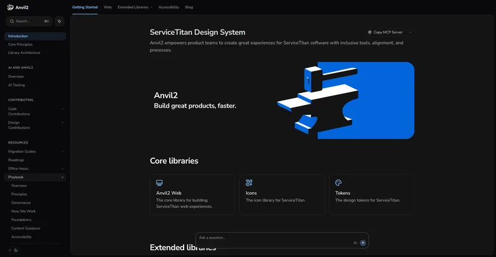Open Overview under AI and Anvil2

point(16,76)
